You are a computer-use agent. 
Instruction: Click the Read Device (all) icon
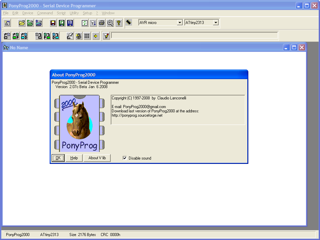pos(7,36)
